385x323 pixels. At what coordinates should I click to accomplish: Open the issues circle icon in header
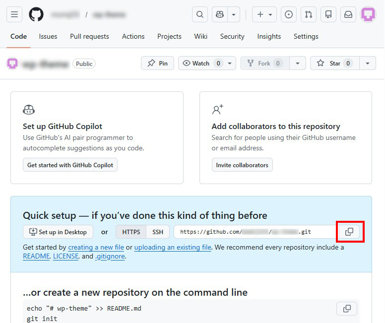coord(289,14)
